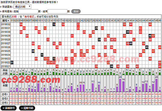Screen dimensions: 162x111
Task: Click the 清除号码 button
Action: tap(27, 108)
